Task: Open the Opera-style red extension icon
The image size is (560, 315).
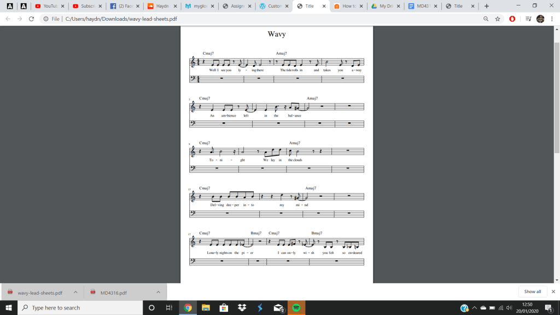Action: tap(512, 19)
